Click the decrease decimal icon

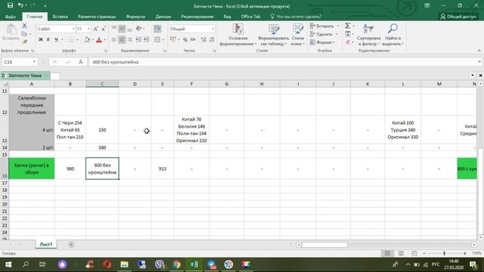tap(212, 39)
